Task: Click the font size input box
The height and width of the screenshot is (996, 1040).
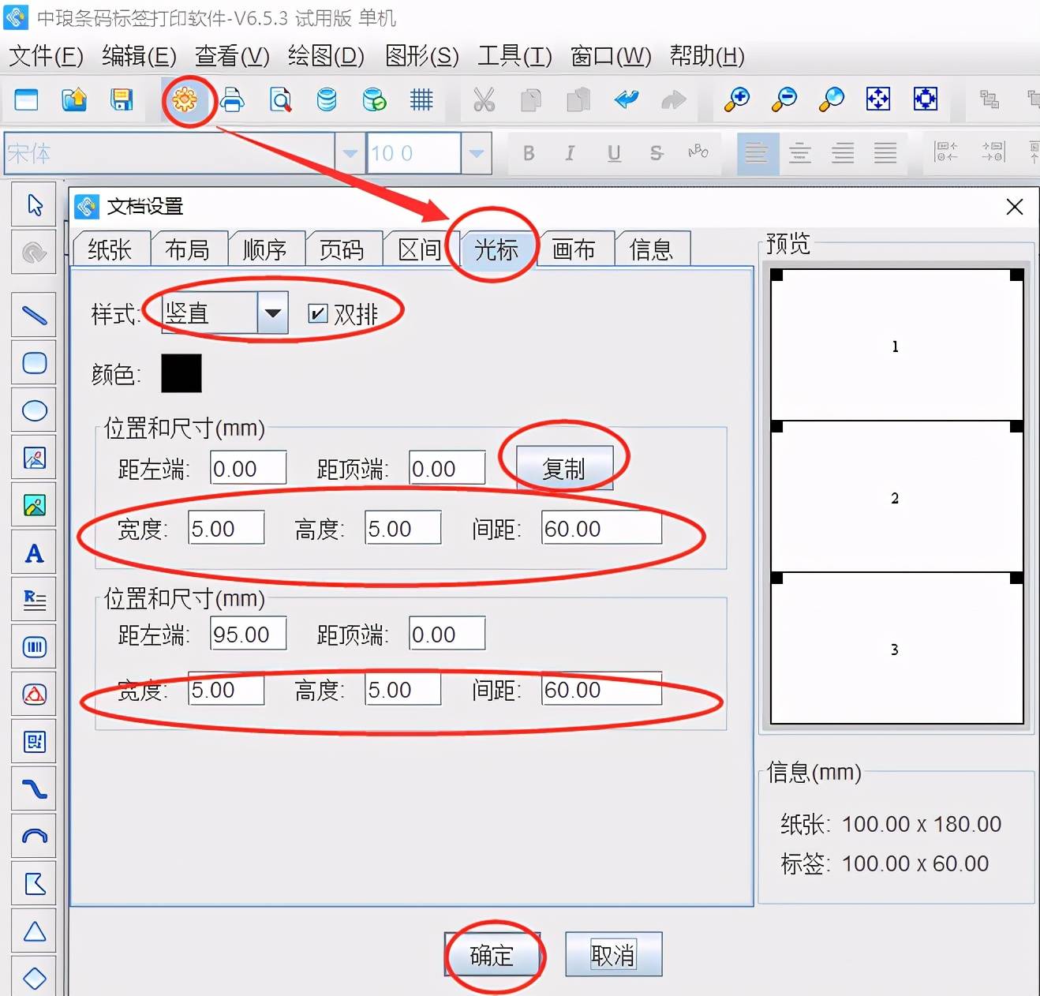Action: point(413,153)
